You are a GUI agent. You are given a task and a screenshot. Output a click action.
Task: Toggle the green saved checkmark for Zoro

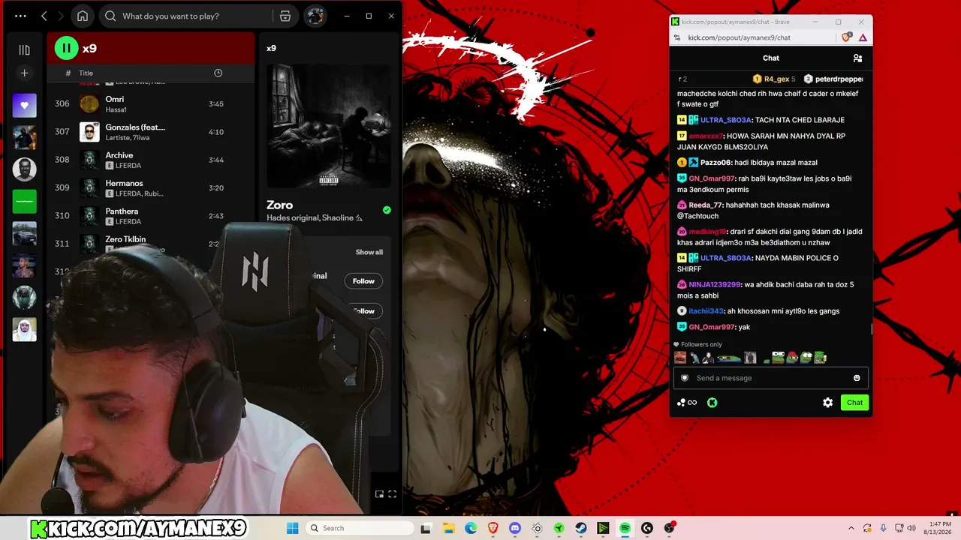click(387, 210)
